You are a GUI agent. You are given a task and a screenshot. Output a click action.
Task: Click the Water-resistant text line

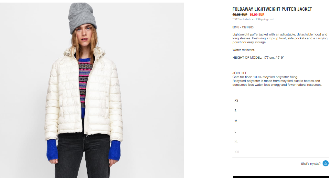pyautogui.click(x=244, y=50)
